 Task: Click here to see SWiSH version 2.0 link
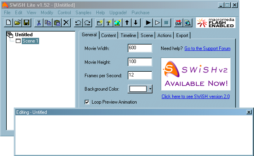tap(196, 97)
